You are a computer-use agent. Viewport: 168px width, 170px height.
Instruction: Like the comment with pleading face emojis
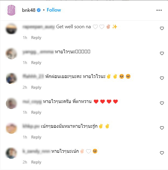tap(162, 78)
